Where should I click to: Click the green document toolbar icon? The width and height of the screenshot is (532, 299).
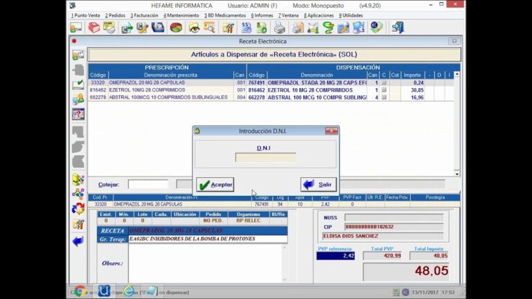tap(261, 28)
